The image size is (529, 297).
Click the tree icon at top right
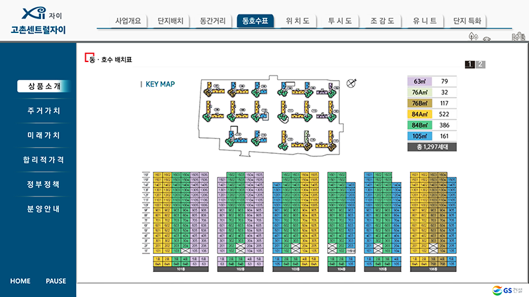(x=473, y=36)
